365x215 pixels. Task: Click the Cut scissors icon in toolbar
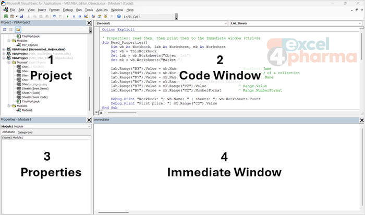point(29,16)
